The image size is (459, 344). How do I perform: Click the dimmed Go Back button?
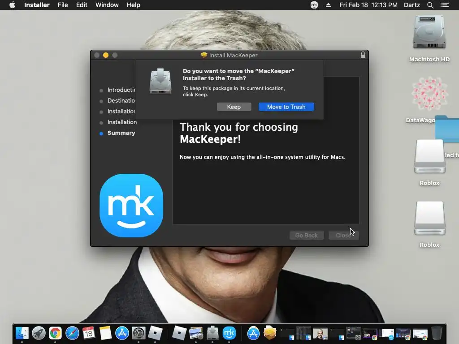click(307, 235)
